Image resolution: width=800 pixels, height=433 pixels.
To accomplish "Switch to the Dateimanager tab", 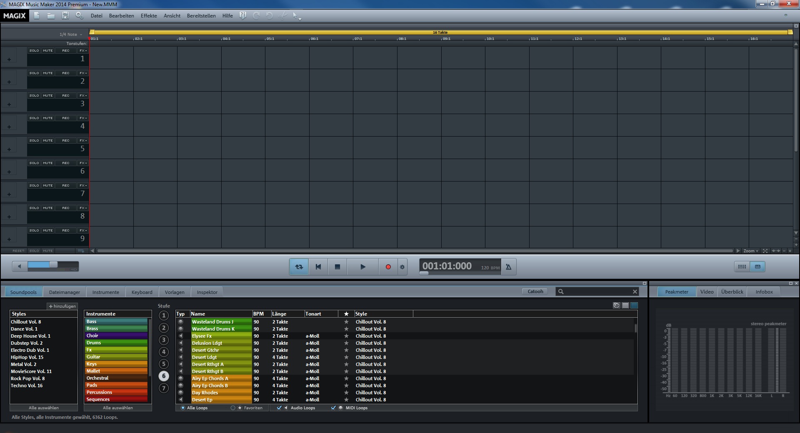I will click(x=65, y=292).
